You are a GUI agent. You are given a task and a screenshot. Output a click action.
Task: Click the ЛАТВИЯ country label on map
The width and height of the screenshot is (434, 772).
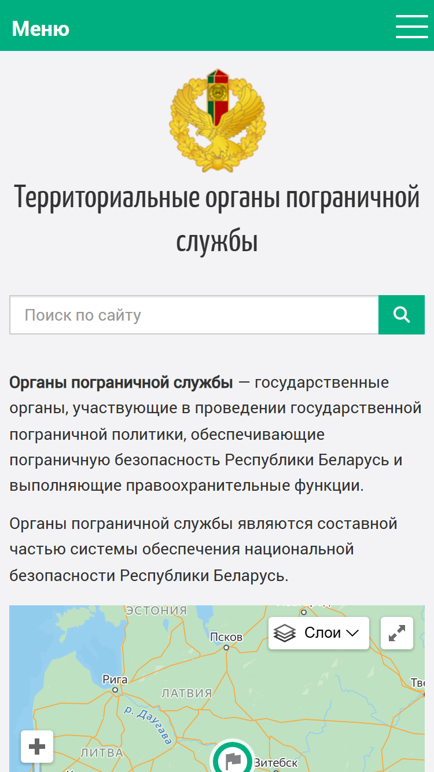pyautogui.click(x=186, y=693)
